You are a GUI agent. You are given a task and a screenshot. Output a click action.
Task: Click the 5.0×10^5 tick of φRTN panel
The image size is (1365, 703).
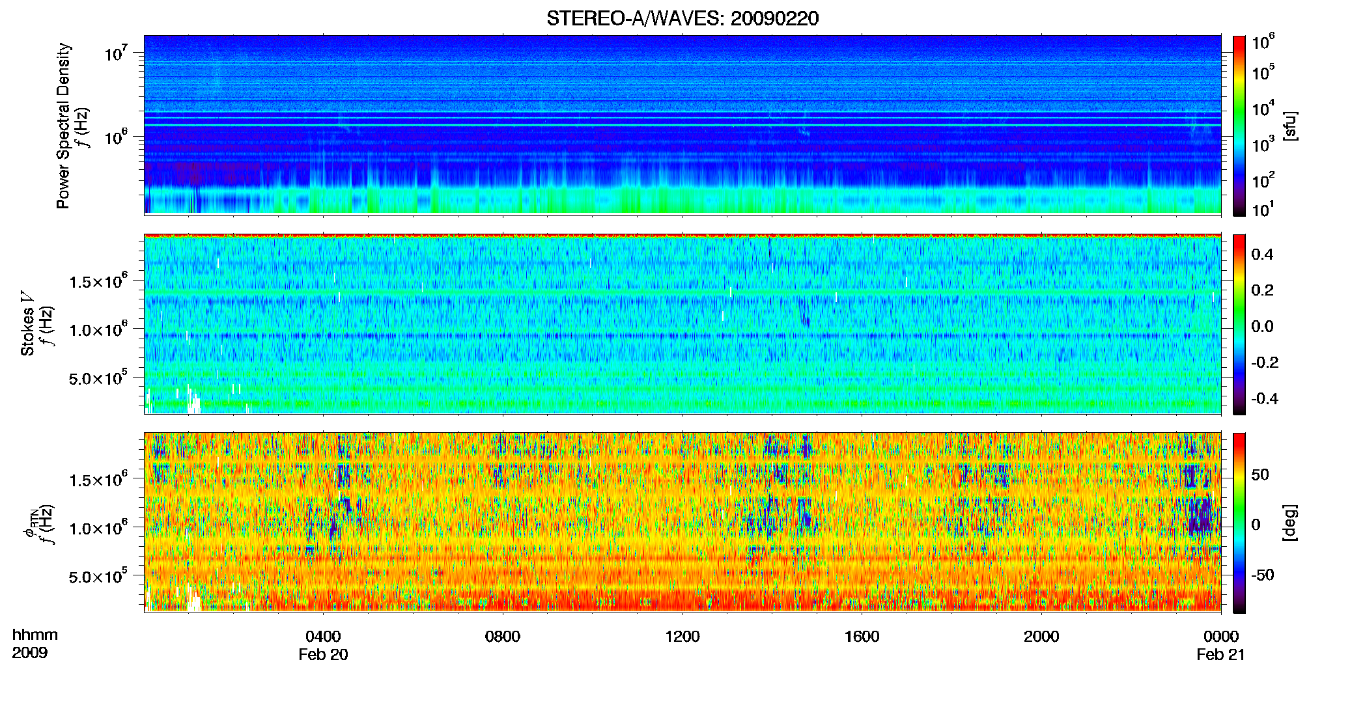click(x=98, y=577)
